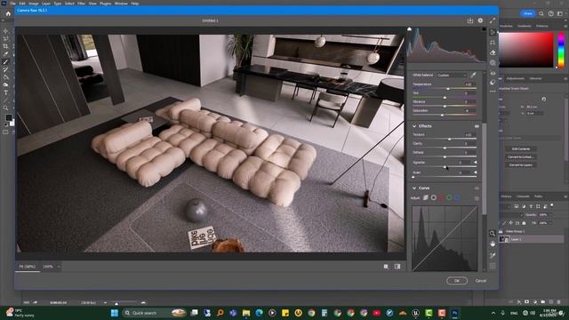Open the Layer menu

point(46,4)
